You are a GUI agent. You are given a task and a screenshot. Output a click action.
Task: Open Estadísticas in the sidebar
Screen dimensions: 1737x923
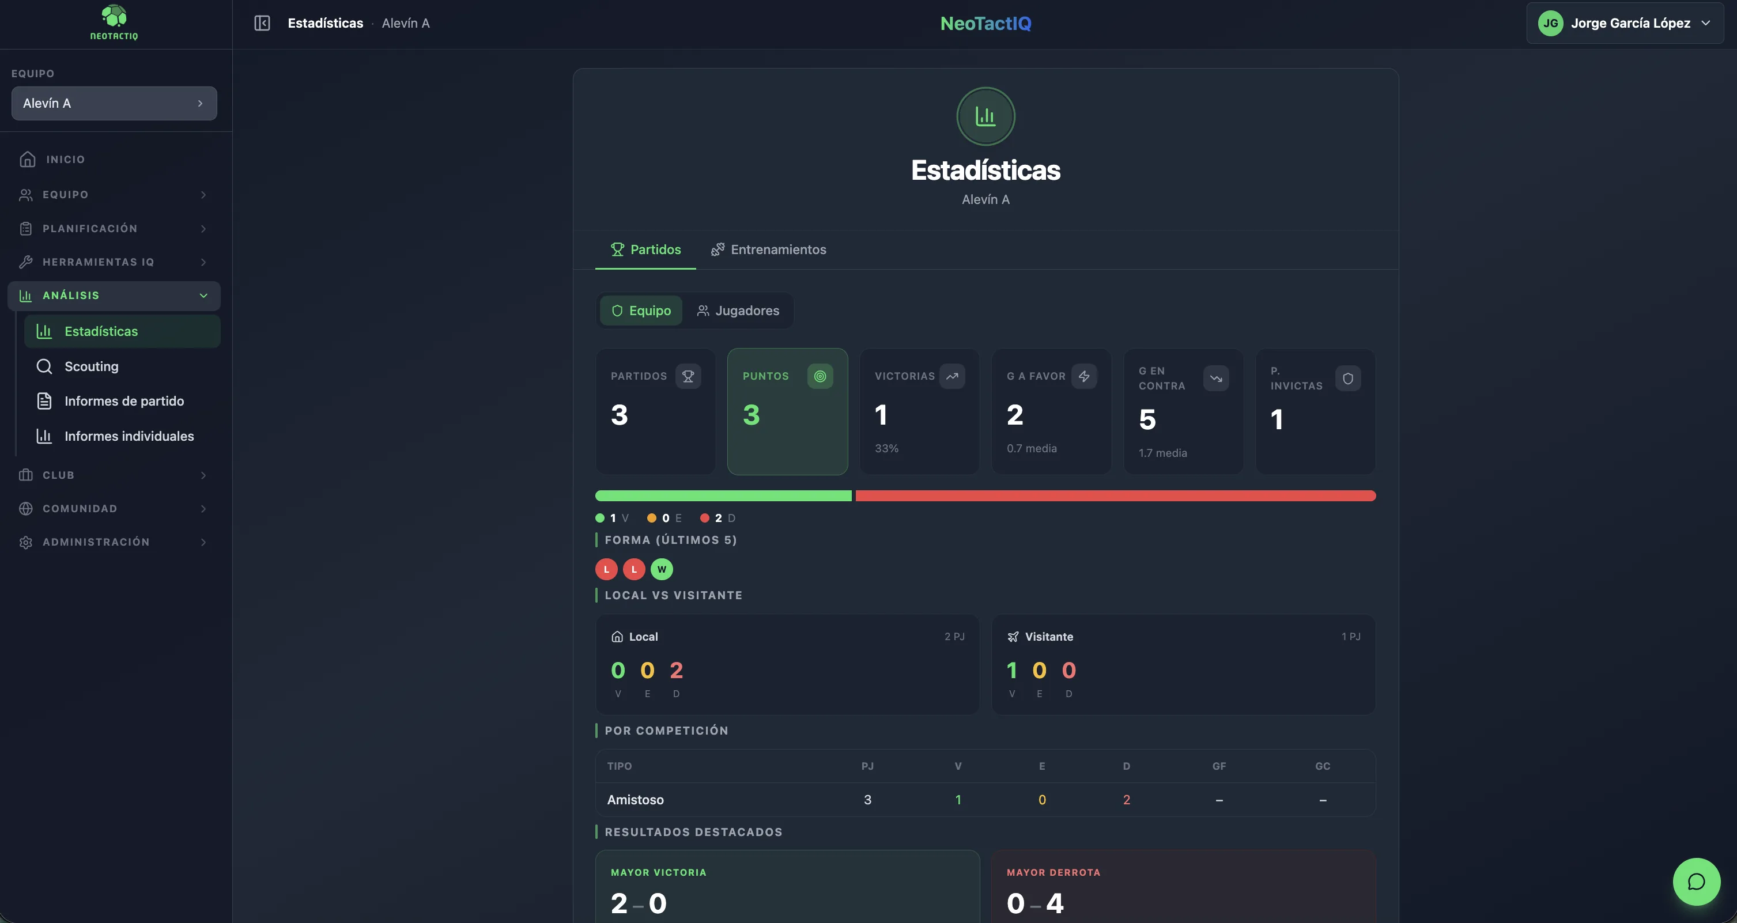pyautogui.click(x=122, y=331)
